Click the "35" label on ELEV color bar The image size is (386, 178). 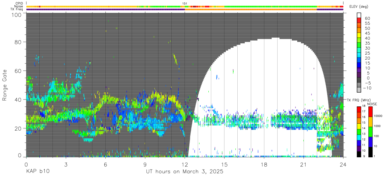pyautogui.click(x=367, y=43)
